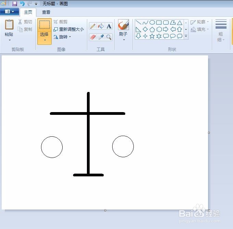Open the Customize Quick Access Toolbar arrow

click(x=36, y=4)
